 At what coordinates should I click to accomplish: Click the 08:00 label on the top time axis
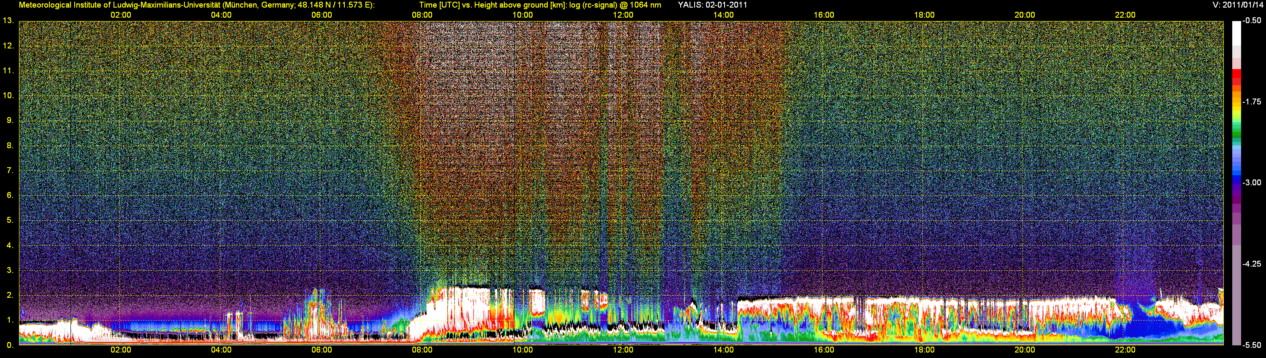pos(422,15)
